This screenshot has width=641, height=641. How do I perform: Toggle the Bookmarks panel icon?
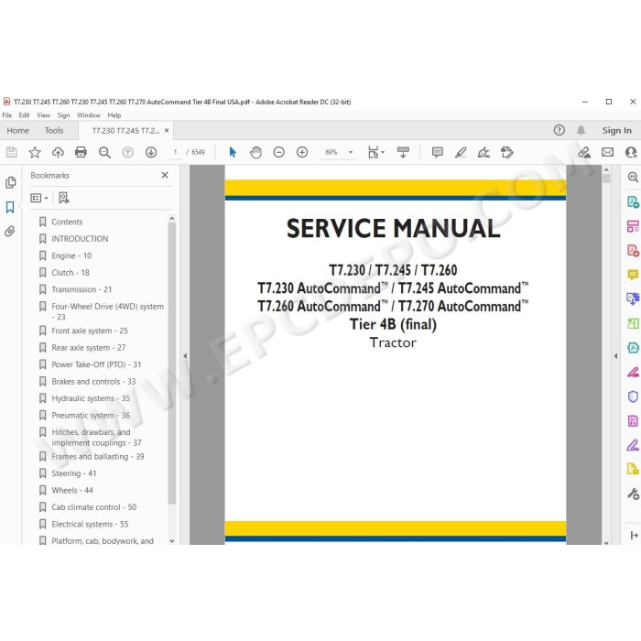[10, 207]
